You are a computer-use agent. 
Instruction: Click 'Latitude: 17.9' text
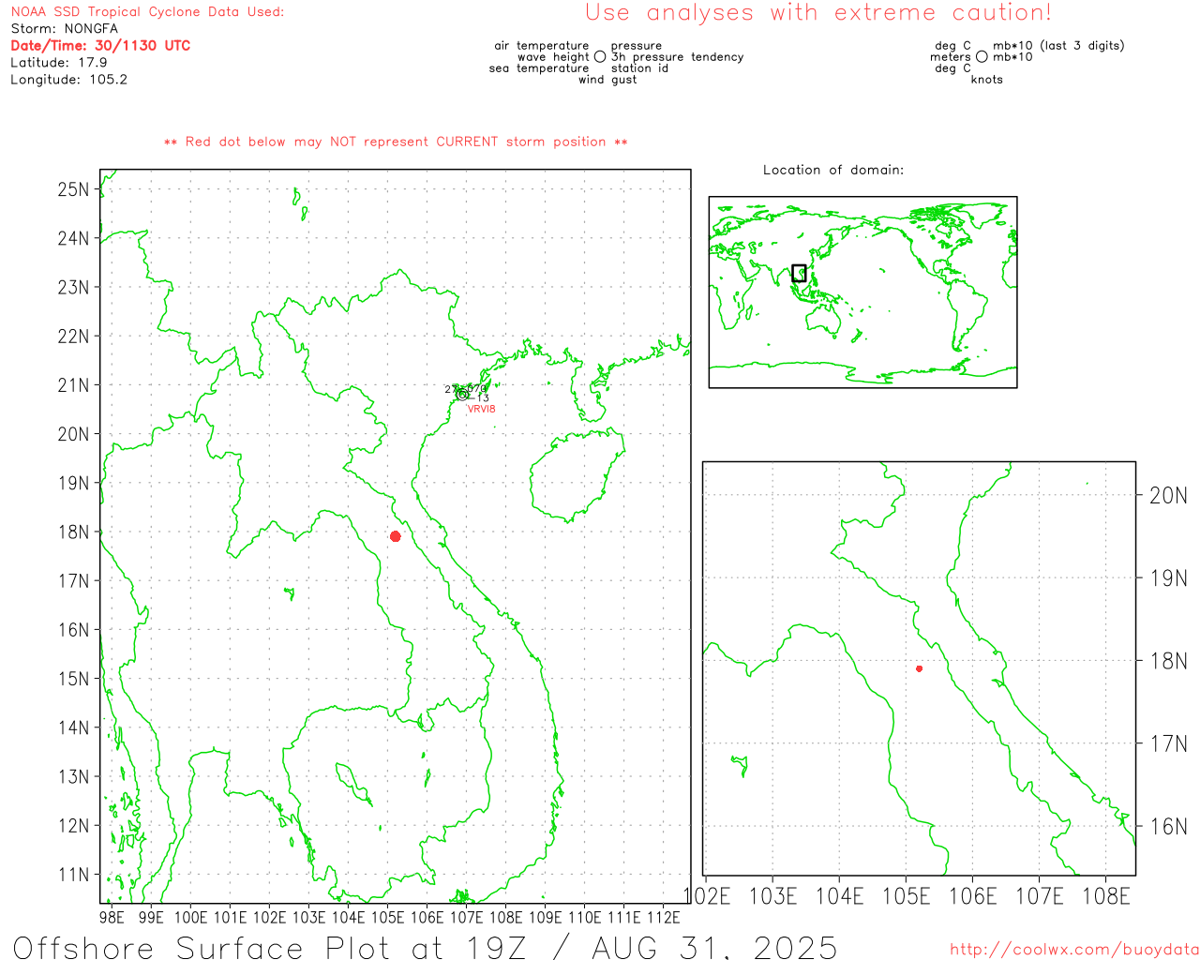[59, 62]
